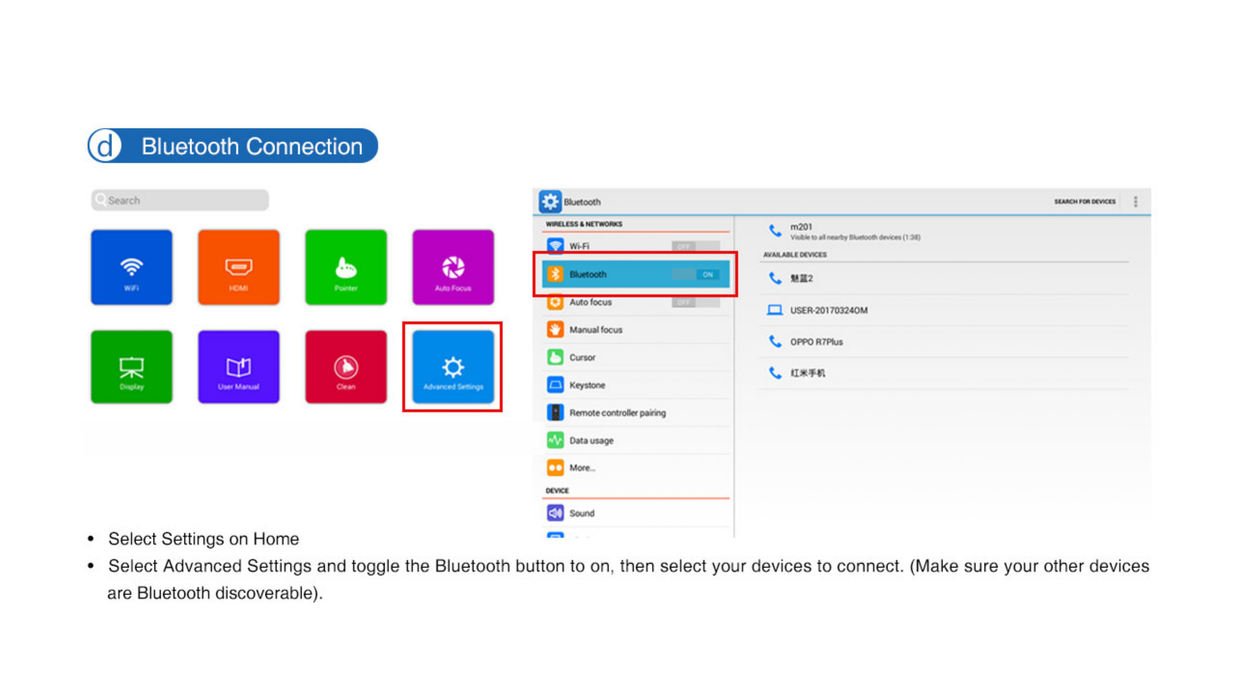Open the User Manual tile

coord(238,367)
